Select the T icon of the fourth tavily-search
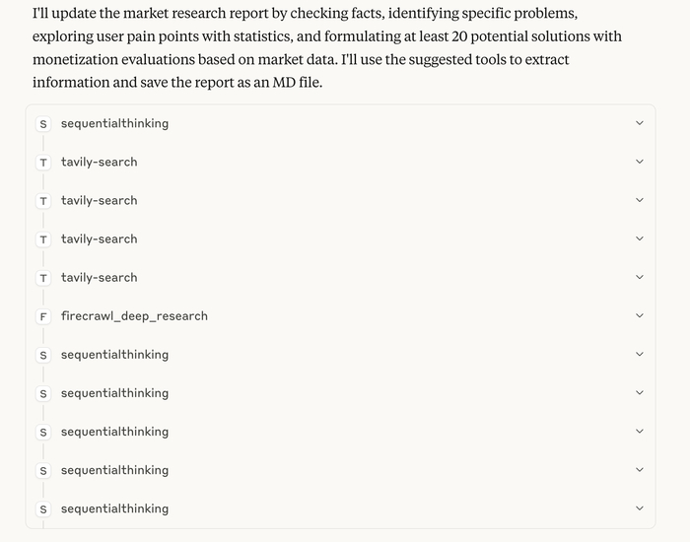The width and height of the screenshot is (690, 542). point(43,278)
